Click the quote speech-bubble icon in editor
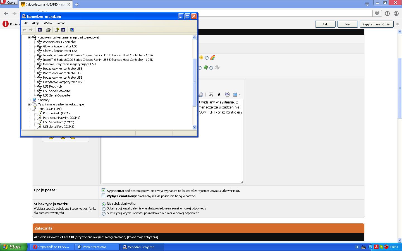Screen dimensions: 402x251 (211, 94)
